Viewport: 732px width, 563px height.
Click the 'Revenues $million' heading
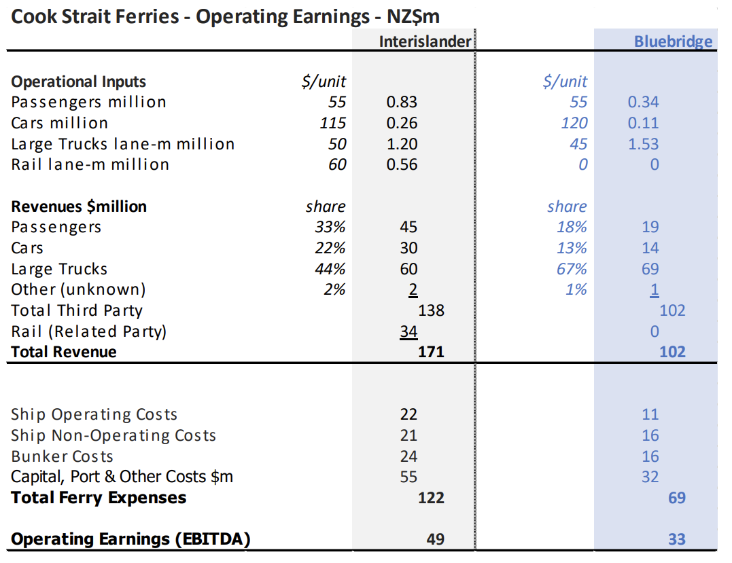(79, 206)
